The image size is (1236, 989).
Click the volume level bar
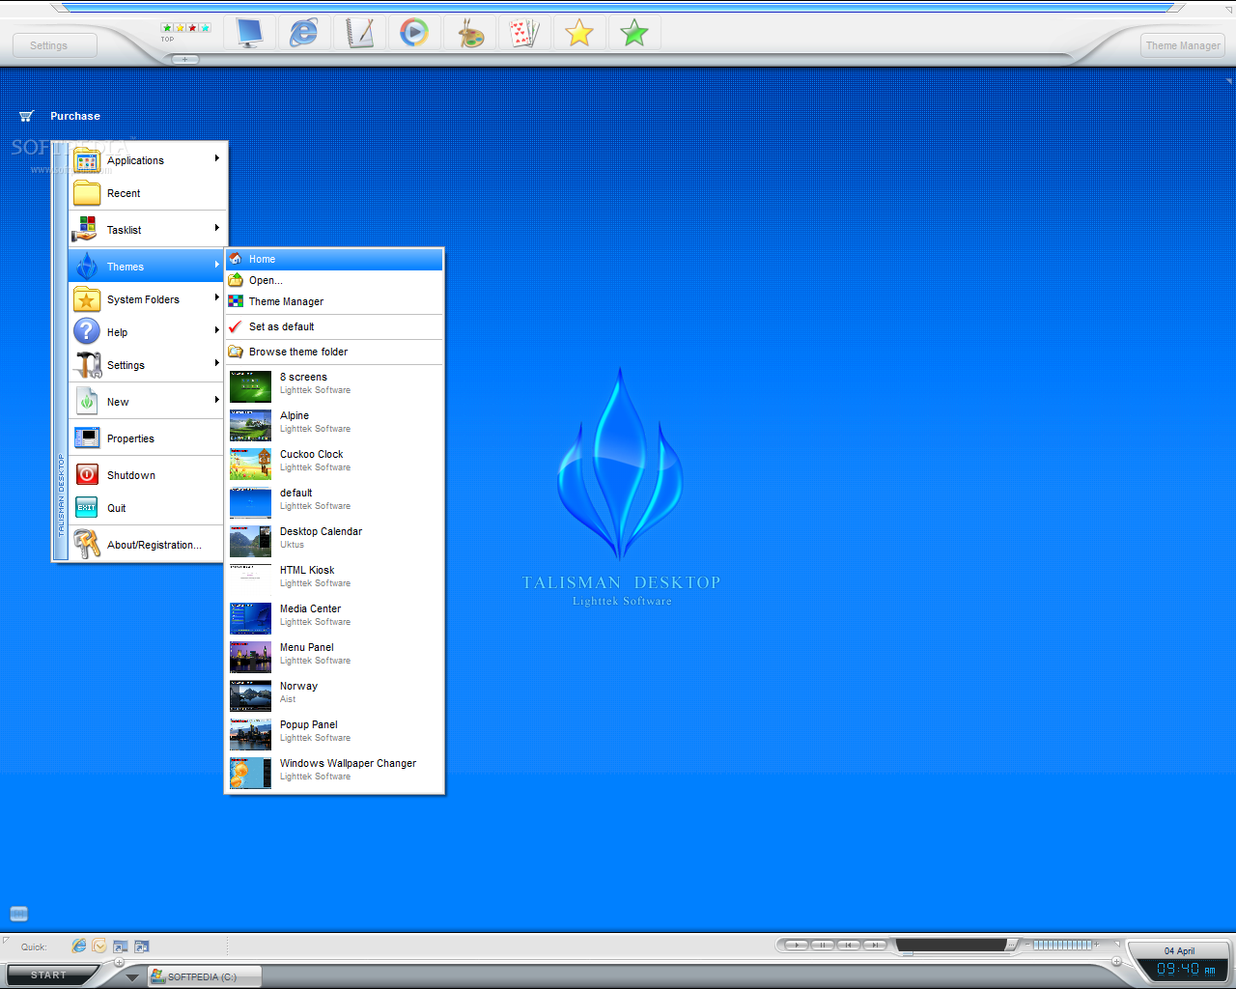(1062, 945)
